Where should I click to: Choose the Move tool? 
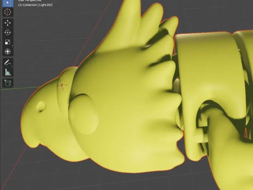pyautogui.click(x=8, y=23)
